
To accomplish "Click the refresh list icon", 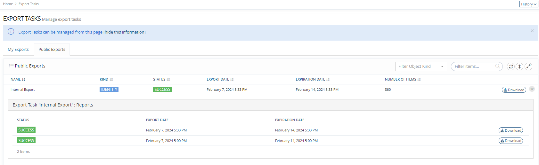I will point(511,67).
